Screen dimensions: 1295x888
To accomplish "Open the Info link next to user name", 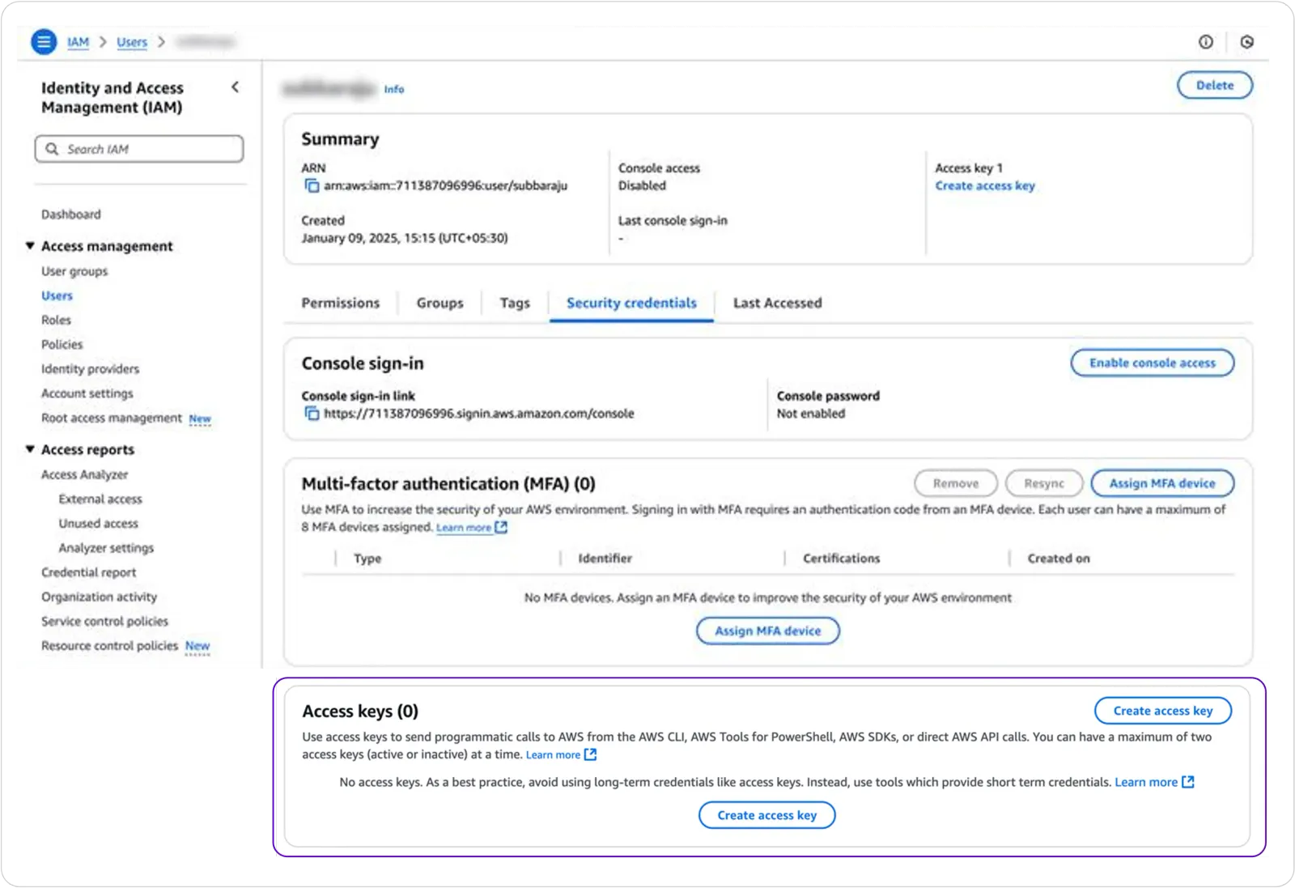I will (x=394, y=89).
